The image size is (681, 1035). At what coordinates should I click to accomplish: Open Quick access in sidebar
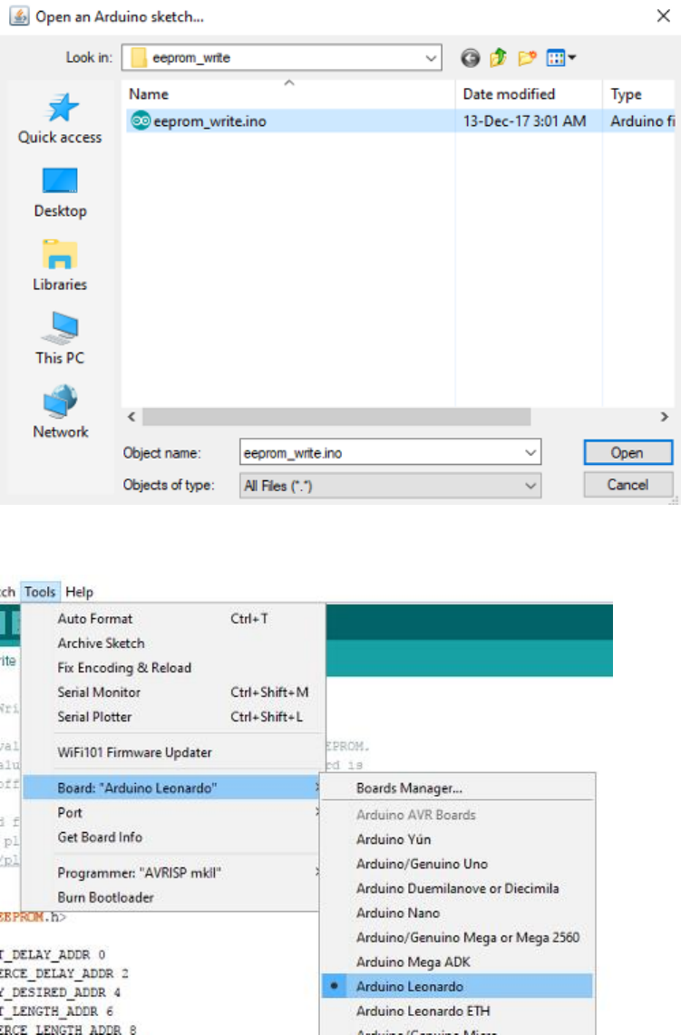(60, 119)
